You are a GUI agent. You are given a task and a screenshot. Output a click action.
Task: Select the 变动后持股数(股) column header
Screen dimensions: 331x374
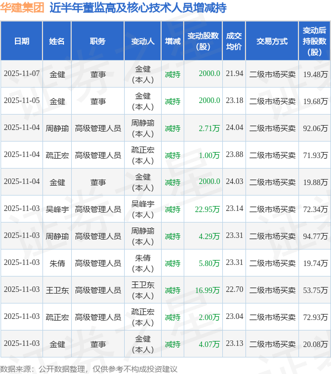coord(314,41)
